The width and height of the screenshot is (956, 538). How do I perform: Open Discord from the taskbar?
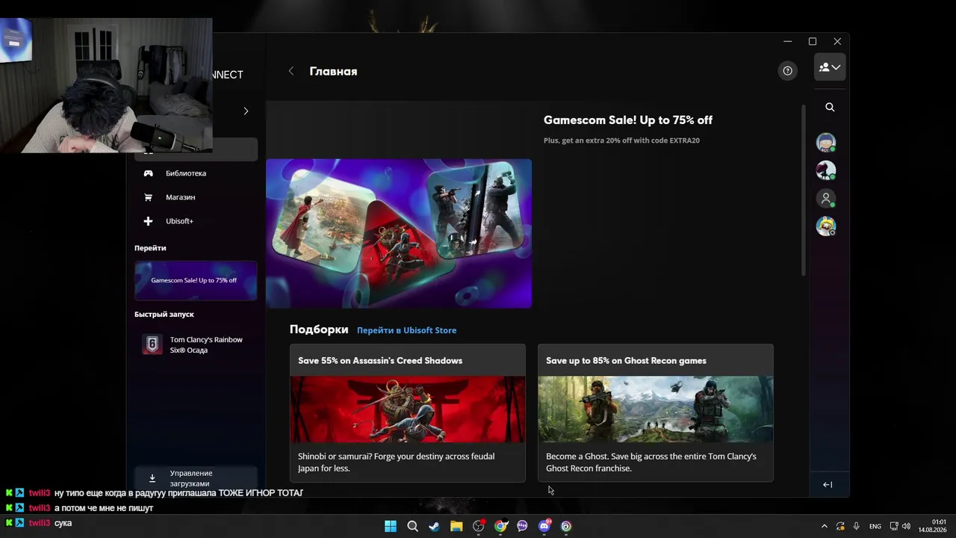544,526
